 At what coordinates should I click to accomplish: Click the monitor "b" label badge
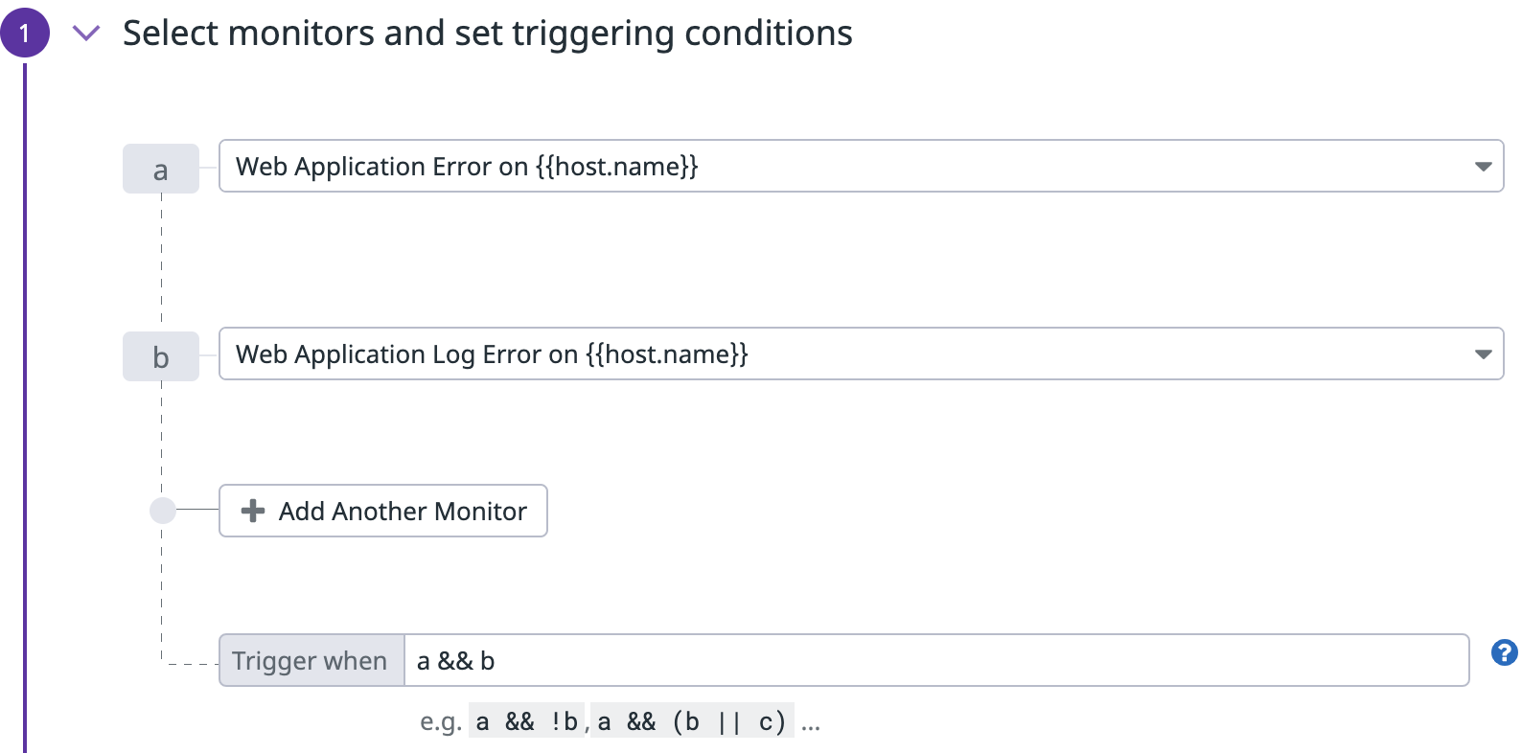(x=160, y=355)
